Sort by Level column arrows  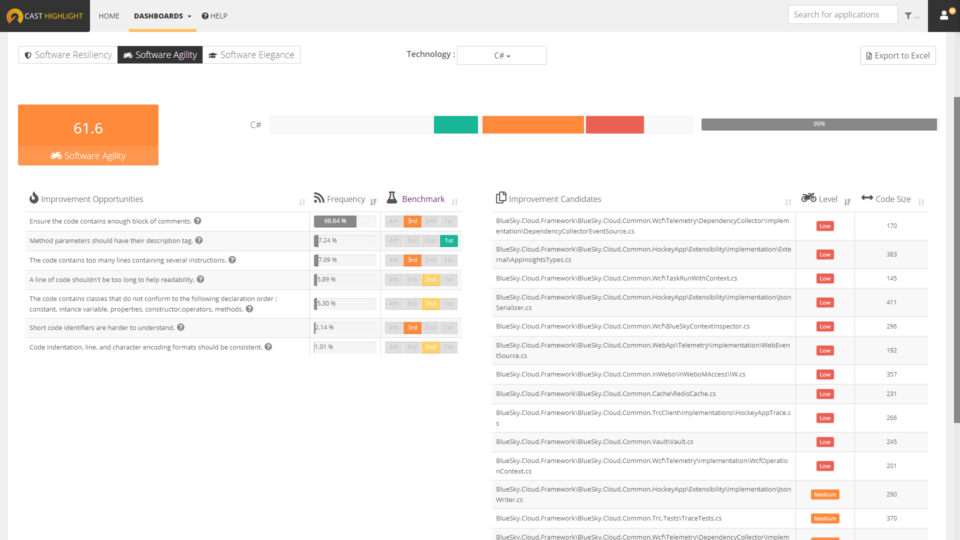tap(847, 202)
